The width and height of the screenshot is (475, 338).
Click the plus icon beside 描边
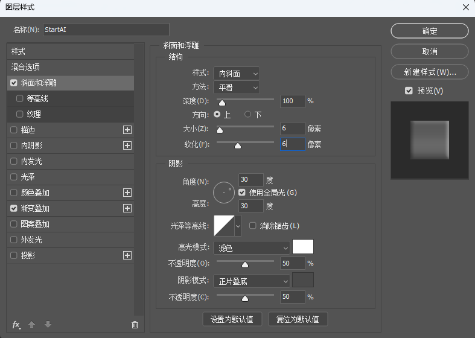127,130
